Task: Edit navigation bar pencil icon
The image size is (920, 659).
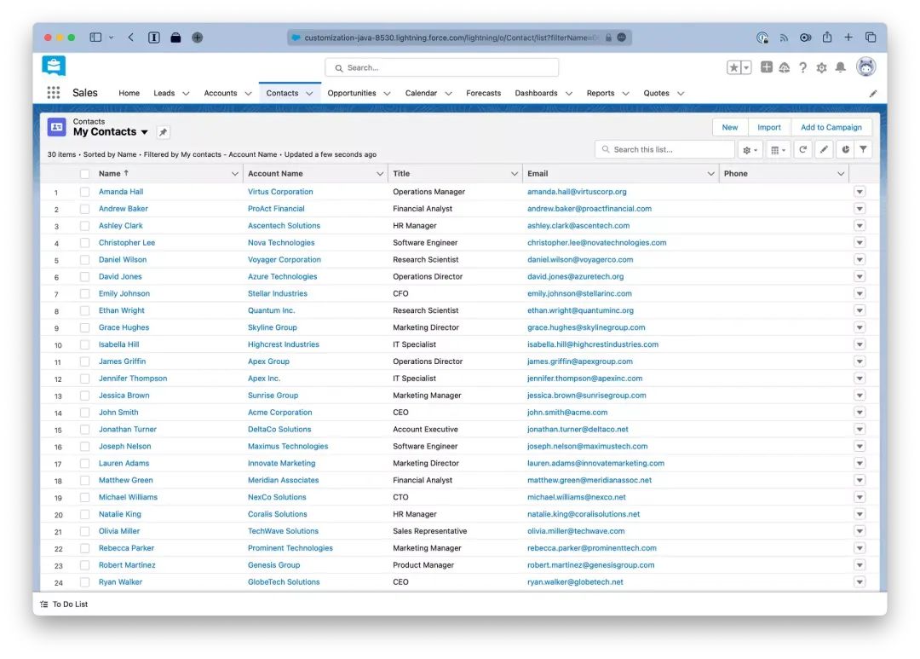Action: [x=873, y=94]
